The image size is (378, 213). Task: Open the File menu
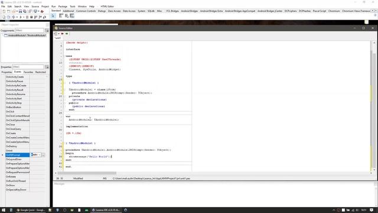[x=3, y=7]
